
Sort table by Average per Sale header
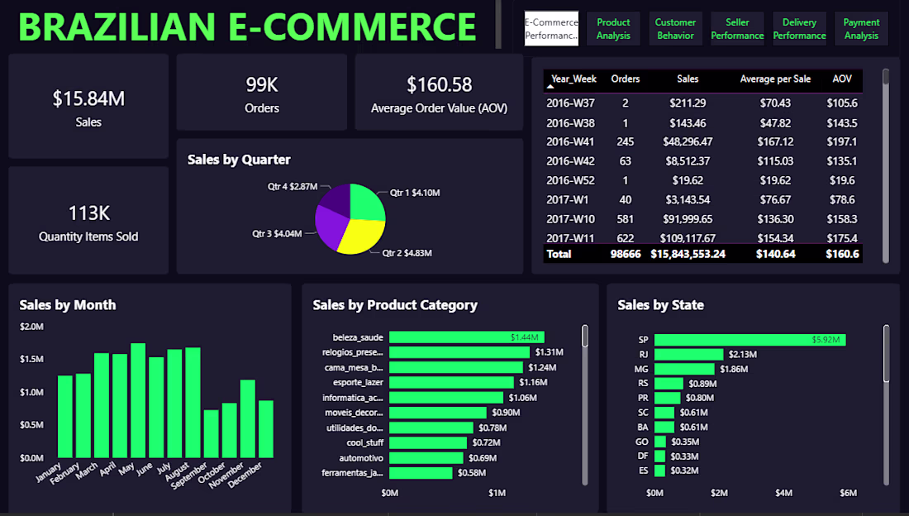(775, 79)
